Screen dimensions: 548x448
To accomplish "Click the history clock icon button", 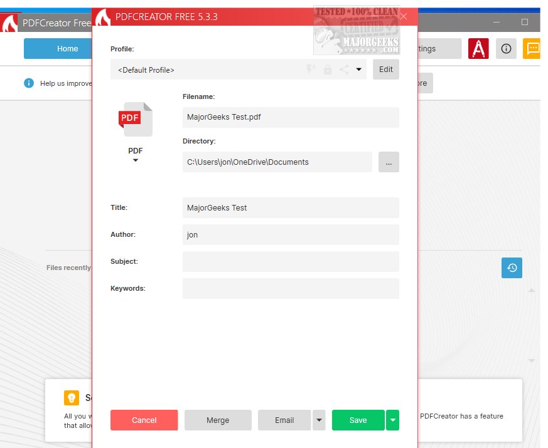I will click(512, 268).
